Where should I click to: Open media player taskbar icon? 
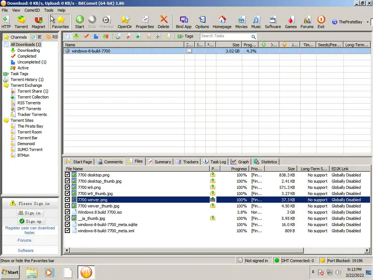pyautogui.click(x=50, y=272)
